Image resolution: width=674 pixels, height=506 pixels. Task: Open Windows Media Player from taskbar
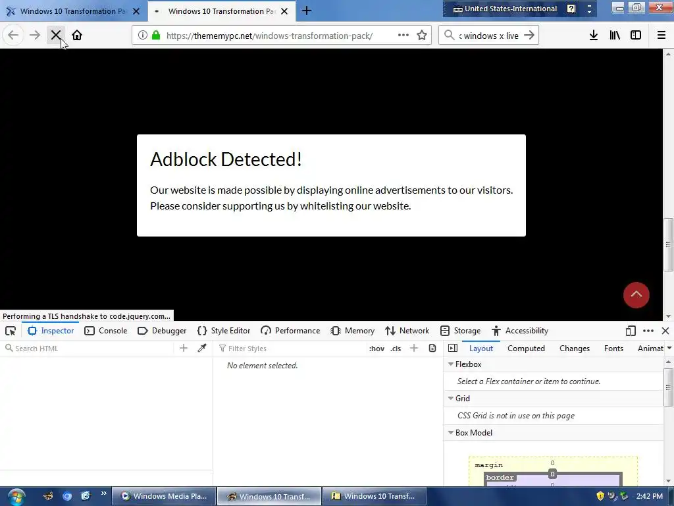click(x=164, y=496)
